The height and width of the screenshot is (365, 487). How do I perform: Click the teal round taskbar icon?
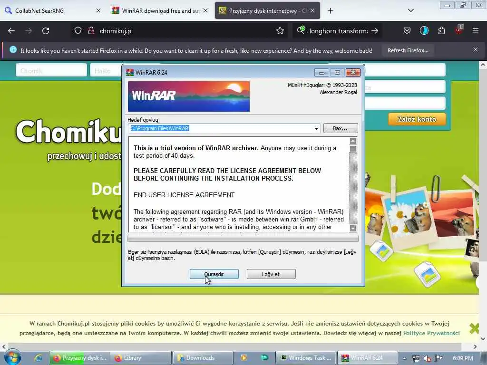pyautogui.click(x=264, y=357)
